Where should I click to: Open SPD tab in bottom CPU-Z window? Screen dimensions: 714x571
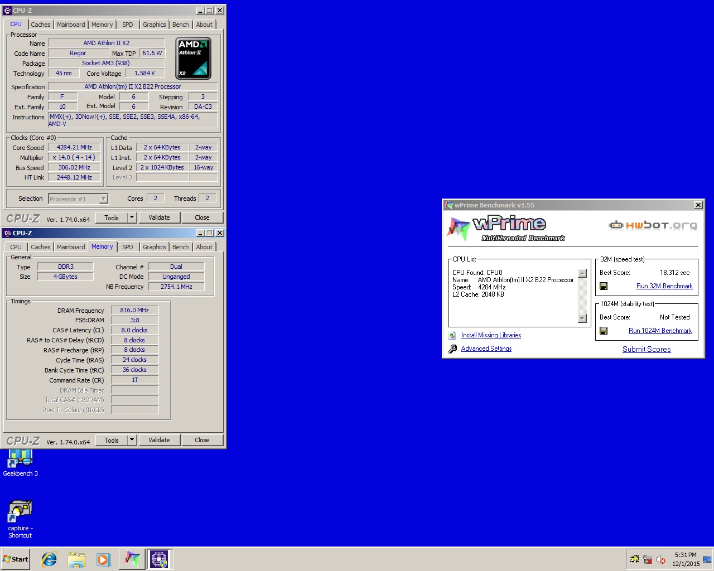click(128, 247)
